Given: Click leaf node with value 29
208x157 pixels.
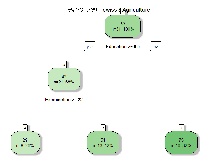Looking at the screenshot, I should (25, 143).
